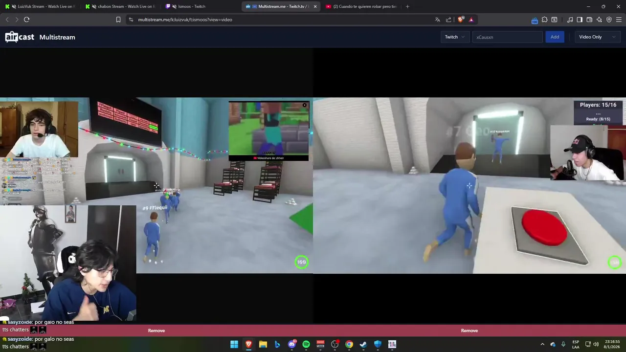Viewport: 626px width, 352px height.
Task: Open Google Chrome from the taskbar
Action: pyautogui.click(x=349, y=344)
